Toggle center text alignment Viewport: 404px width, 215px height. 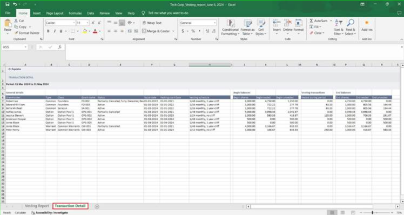[116, 31]
